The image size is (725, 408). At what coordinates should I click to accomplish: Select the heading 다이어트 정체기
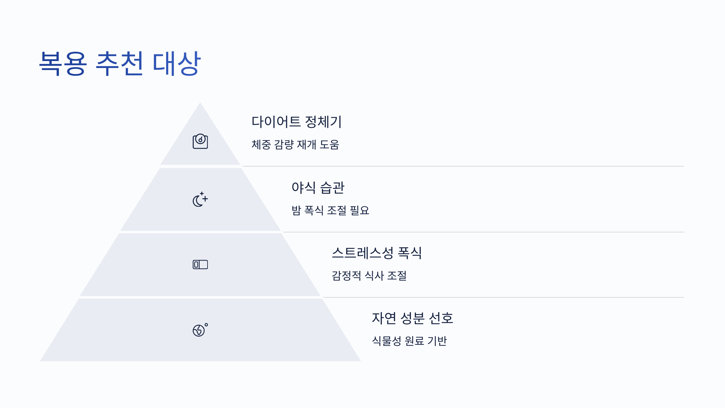tap(297, 122)
